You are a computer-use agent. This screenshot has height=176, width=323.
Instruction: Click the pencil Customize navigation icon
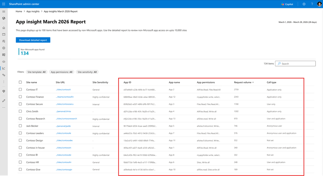[x=4, y=101]
